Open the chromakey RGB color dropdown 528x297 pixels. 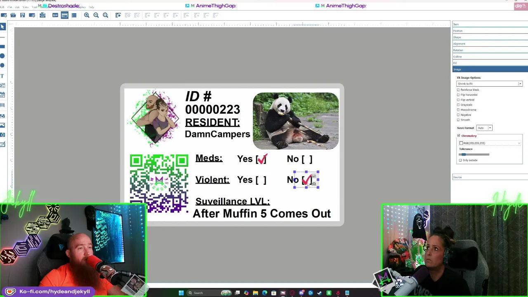coord(490,143)
